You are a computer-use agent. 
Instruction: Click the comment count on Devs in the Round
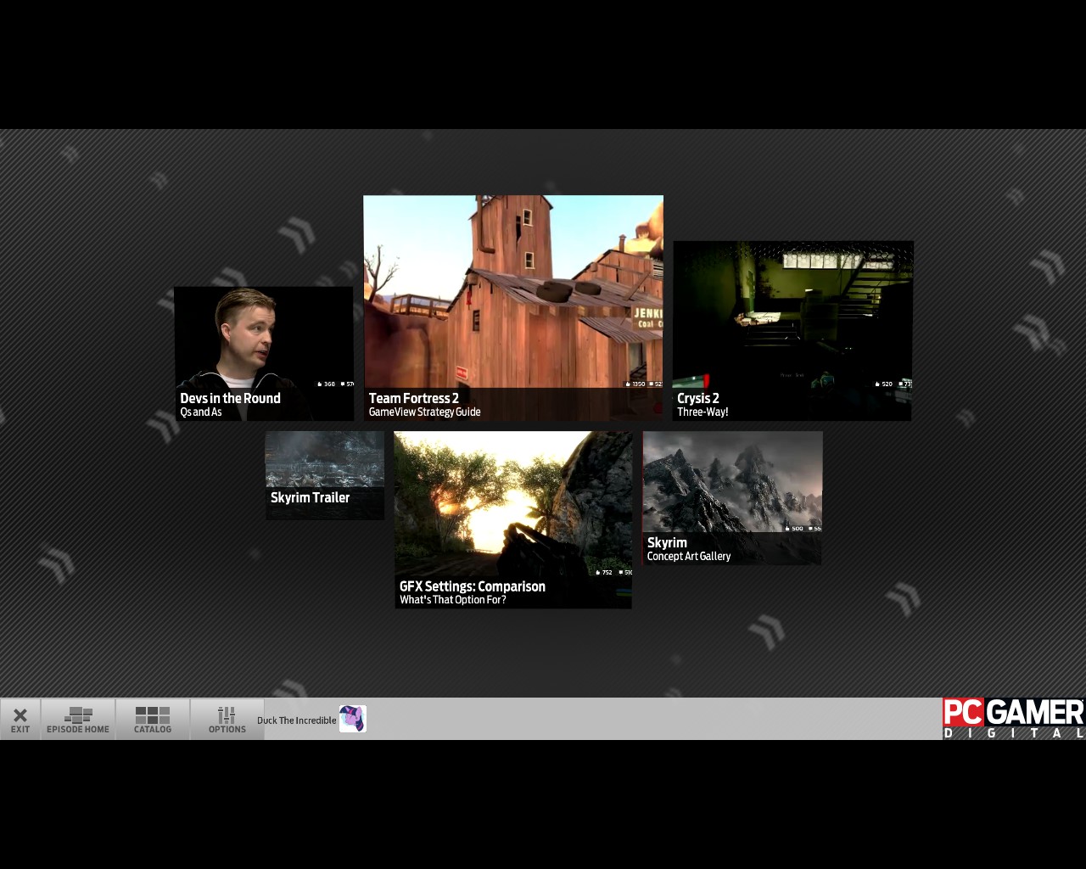pos(347,384)
